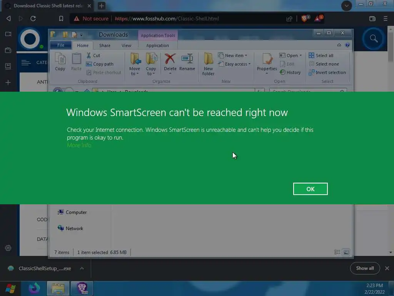Image resolution: width=394 pixels, height=296 pixels.
Task: Click the Not secure warning indicator
Action: (91, 18)
